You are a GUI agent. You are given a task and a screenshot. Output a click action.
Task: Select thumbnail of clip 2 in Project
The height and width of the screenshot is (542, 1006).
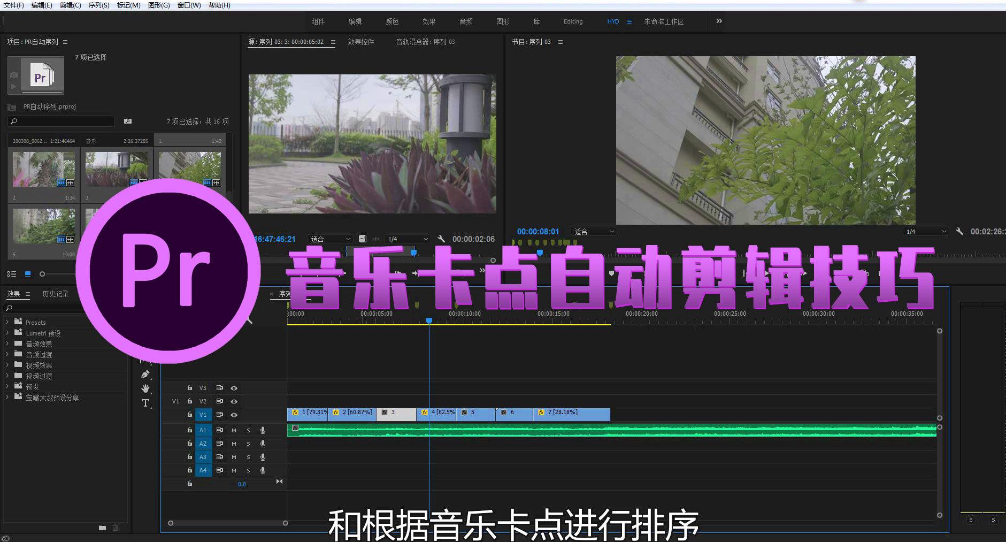(44, 169)
